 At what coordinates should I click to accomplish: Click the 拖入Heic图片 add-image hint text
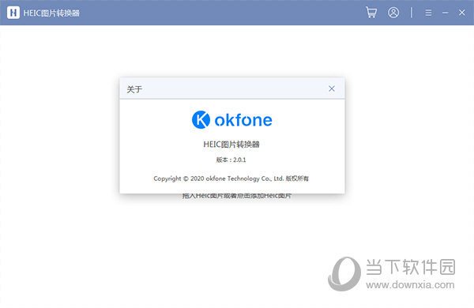(x=237, y=196)
